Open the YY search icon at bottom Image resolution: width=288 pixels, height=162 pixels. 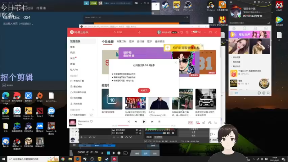[x=268, y=93]
